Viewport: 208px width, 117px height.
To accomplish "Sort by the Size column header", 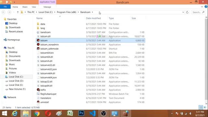I will [134, 18].
